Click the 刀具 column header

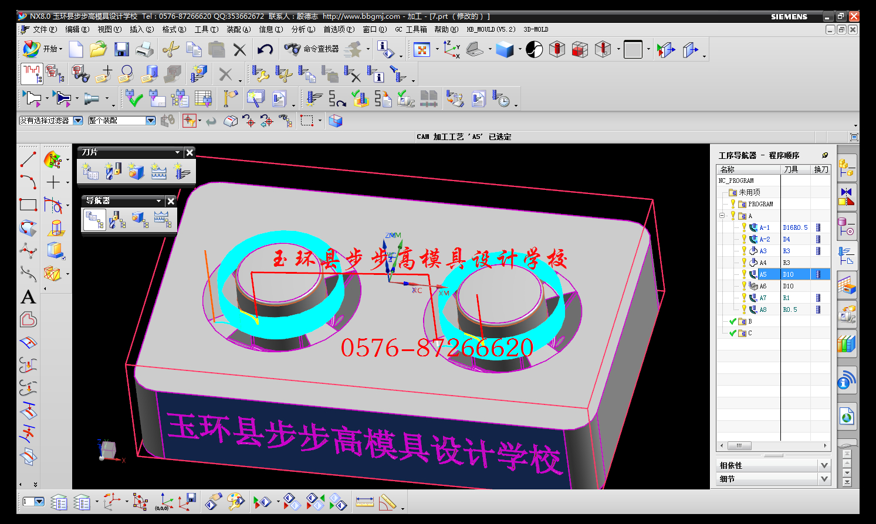pos(796,169)
